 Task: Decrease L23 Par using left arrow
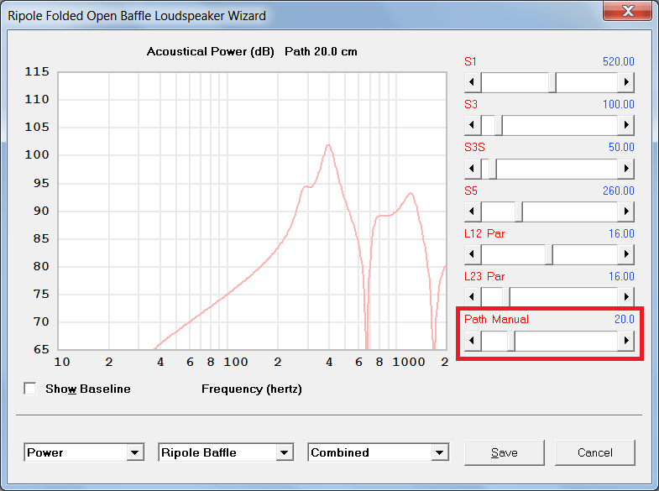click(473, 297)
